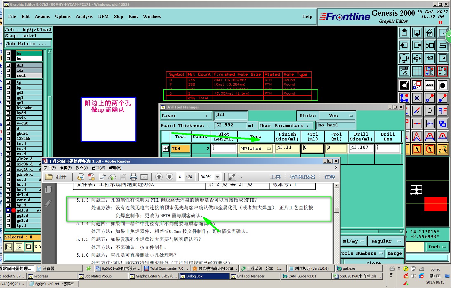Select the rotate arrow tool
The image size is (451, 288).
click(430, 111)
